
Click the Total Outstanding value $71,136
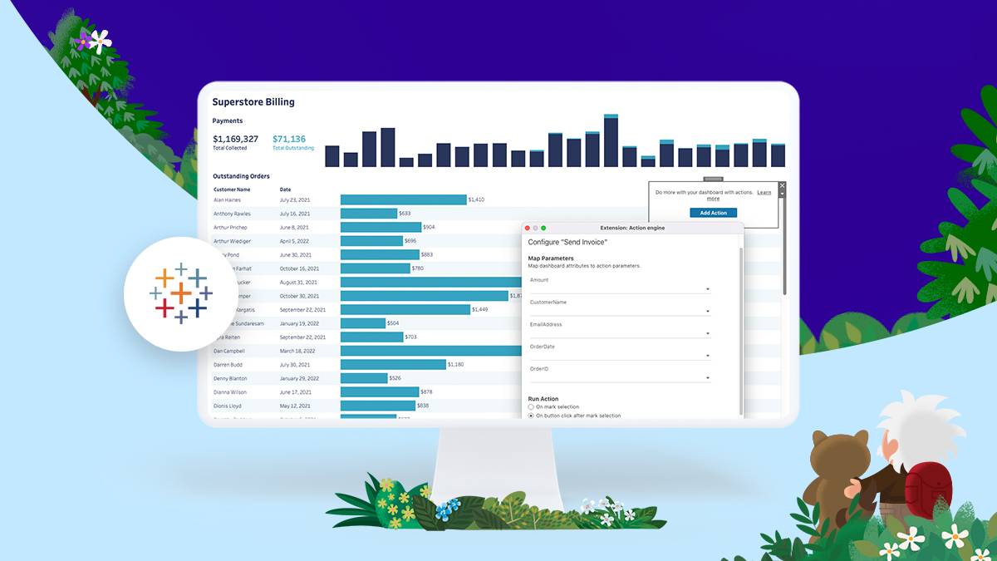[x=291, y=139]
